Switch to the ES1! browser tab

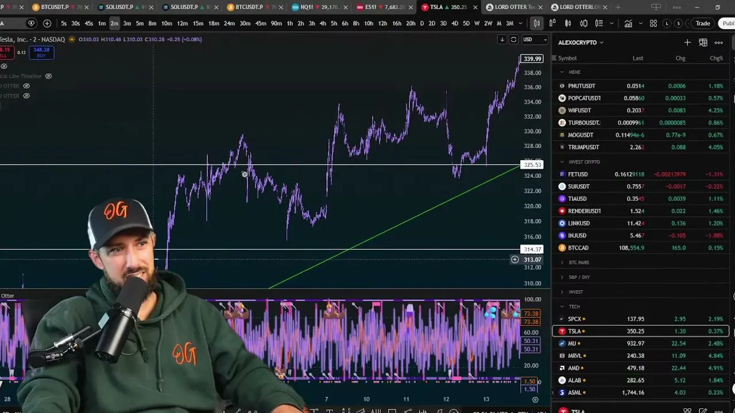pyautogui.click(x=385, y=7)
